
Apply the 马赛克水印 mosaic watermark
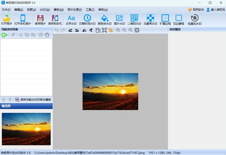[x=150, y=20]
